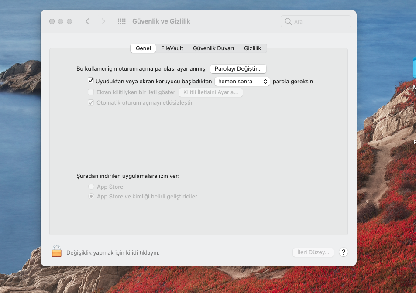This screenshot has height=293, width=416.
Task: Open the FileVault tab
Action: pyautogui.click(x=172, y=48)
